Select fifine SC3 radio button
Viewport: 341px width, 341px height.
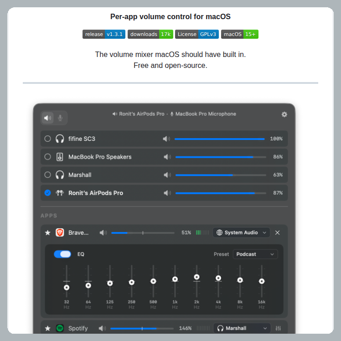(x=47, y=139)
